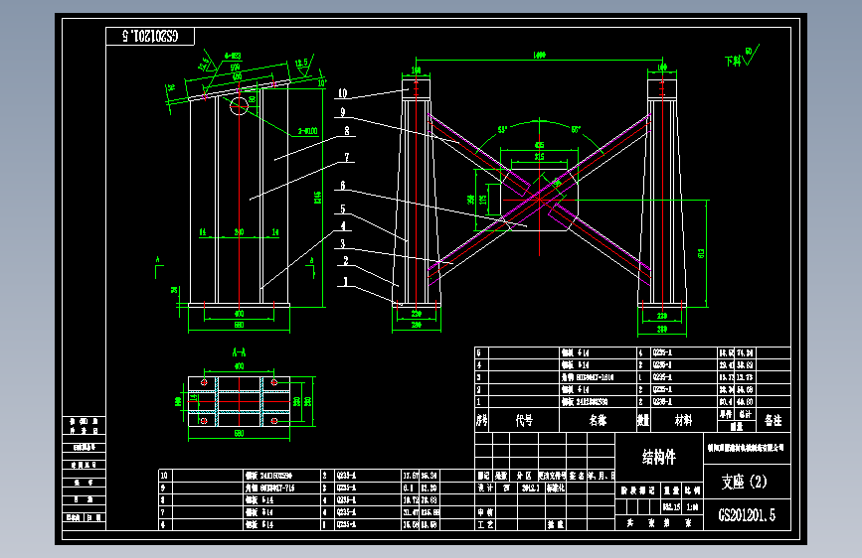Click the 1:10 scale cell
Image resolution: width=862 pixels, height=558 pixels.
point(692,507)
